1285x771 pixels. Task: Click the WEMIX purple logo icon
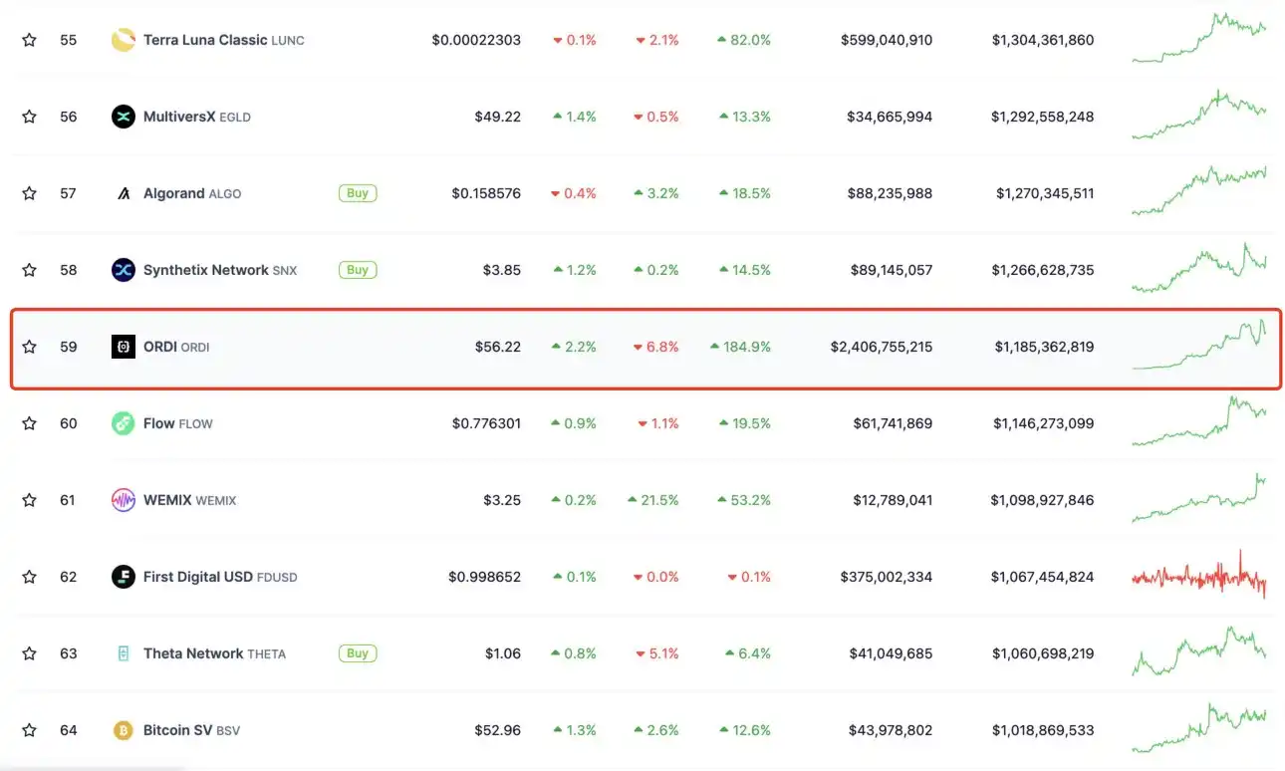(124, 500)
